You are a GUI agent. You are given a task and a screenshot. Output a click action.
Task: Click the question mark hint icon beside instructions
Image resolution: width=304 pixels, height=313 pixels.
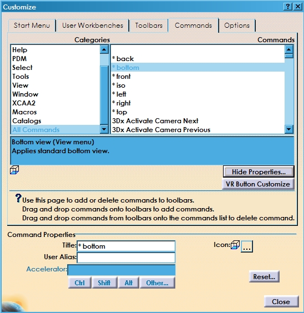[18, 198]
